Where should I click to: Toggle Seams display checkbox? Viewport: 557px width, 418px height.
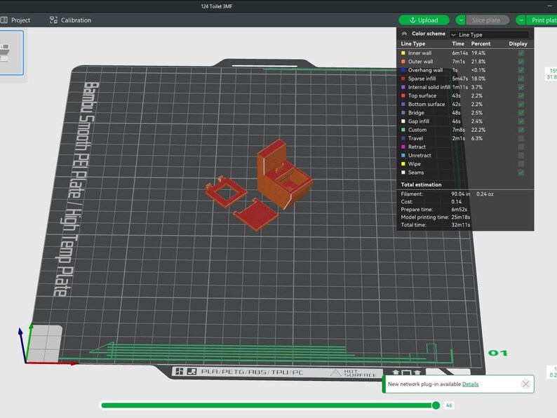(x=521, y=173)
